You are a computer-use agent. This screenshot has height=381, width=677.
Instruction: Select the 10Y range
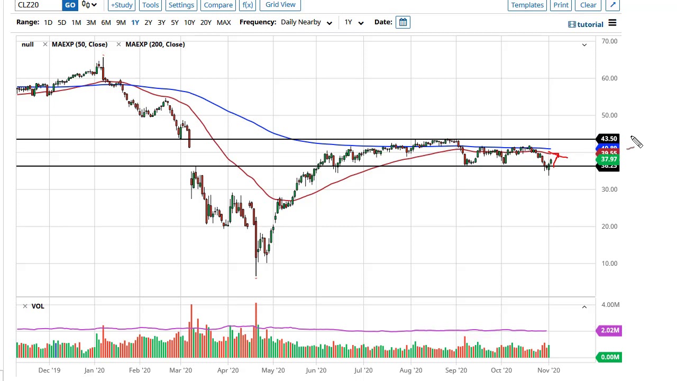pos(189,22)
